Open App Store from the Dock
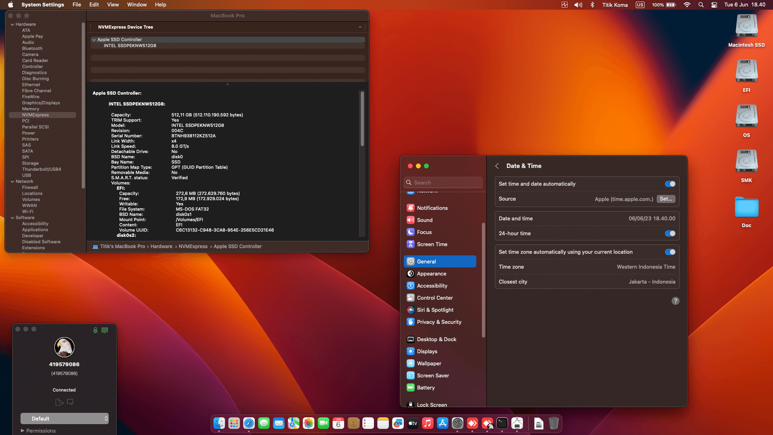Screen dimensions: 773x435 (x=442, y=423)
